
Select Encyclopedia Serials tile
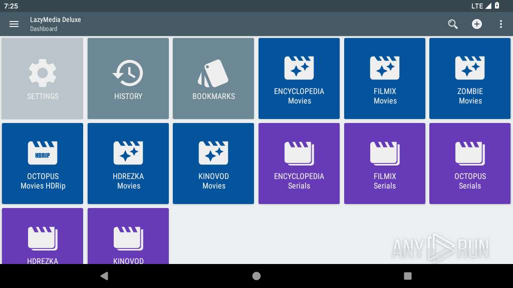[299, 163]
